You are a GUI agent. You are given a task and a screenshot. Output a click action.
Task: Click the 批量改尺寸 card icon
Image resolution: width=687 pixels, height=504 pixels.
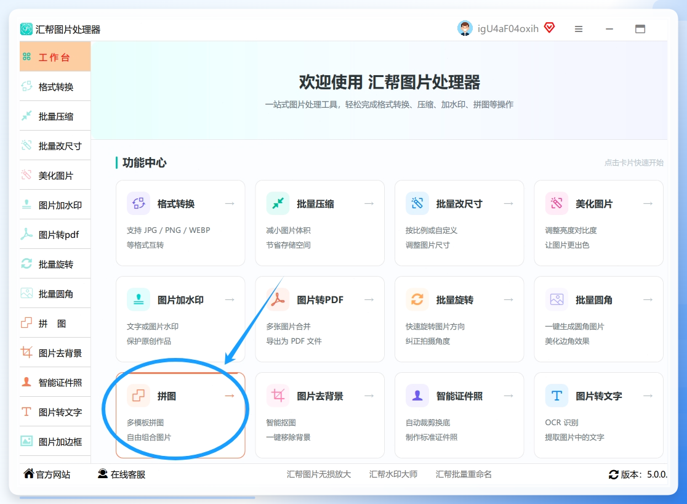(x=417, y=203)
